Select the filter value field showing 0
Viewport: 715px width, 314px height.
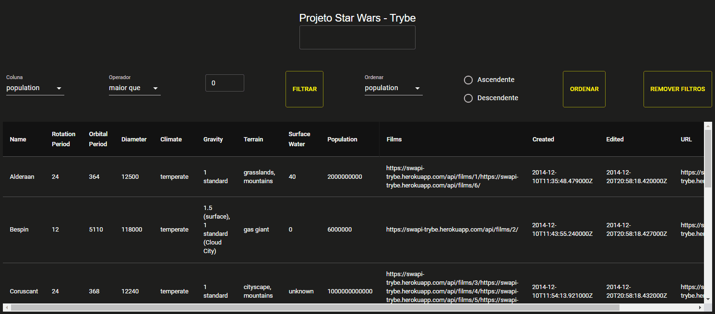click(x=225, y=82)
